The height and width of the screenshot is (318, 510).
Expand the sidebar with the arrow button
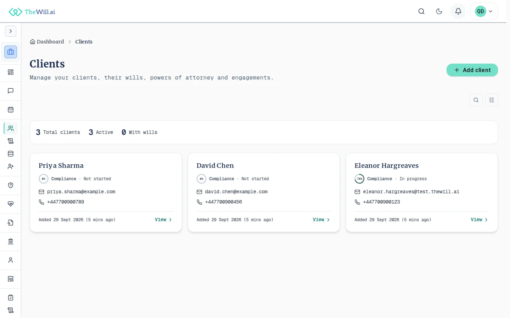click(x=11, y=31)
